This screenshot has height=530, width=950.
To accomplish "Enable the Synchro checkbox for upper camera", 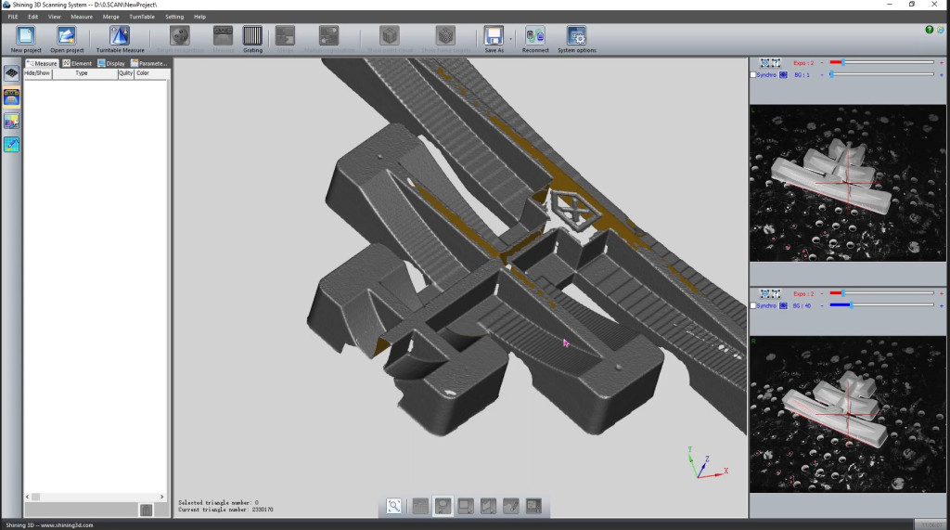I will 753,74.
